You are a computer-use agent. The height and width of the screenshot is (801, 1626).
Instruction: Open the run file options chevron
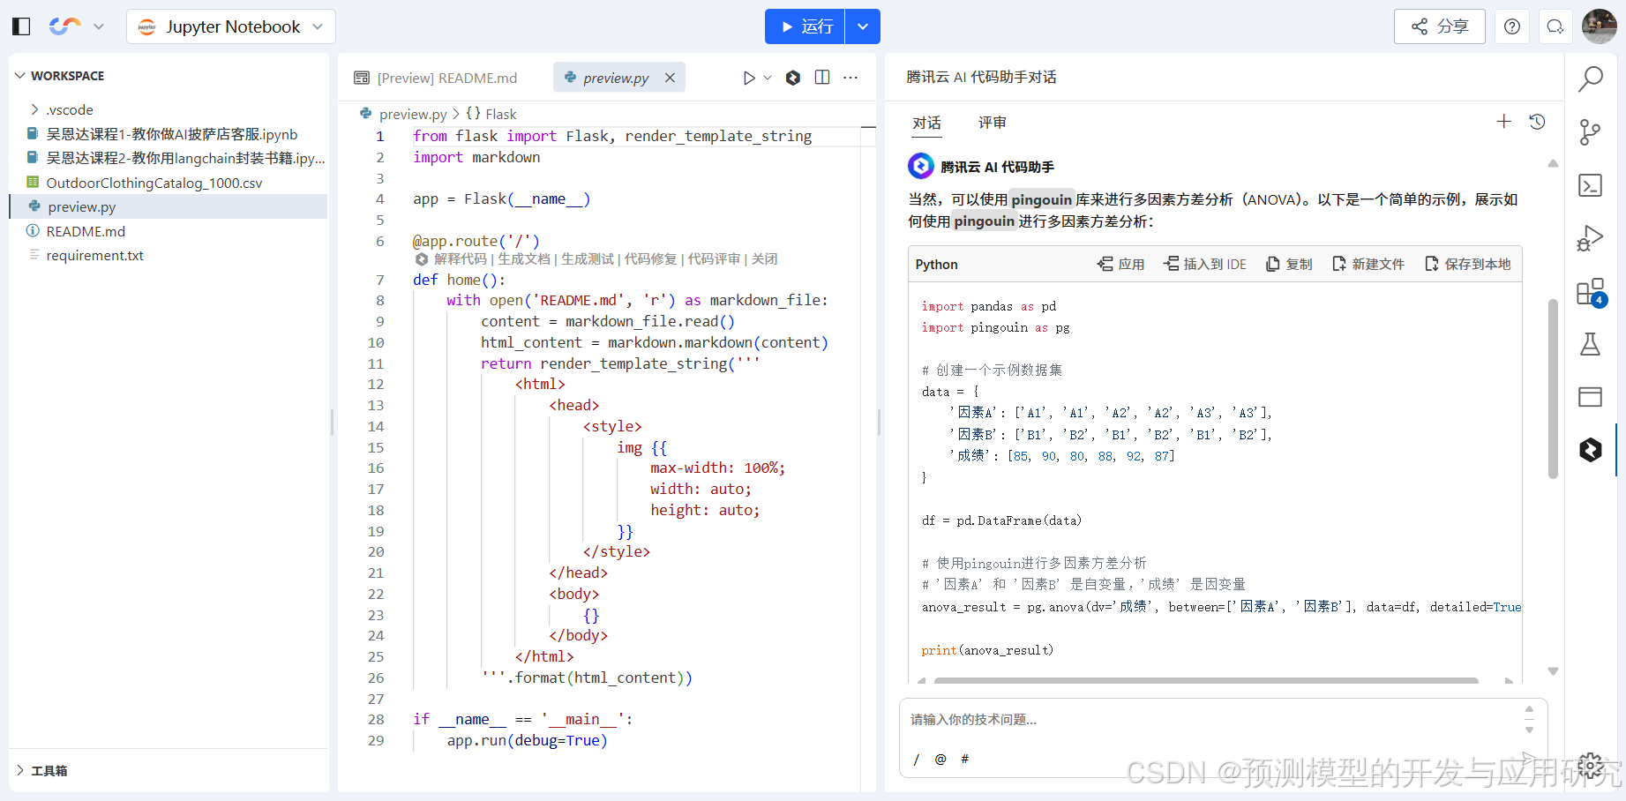768,78
